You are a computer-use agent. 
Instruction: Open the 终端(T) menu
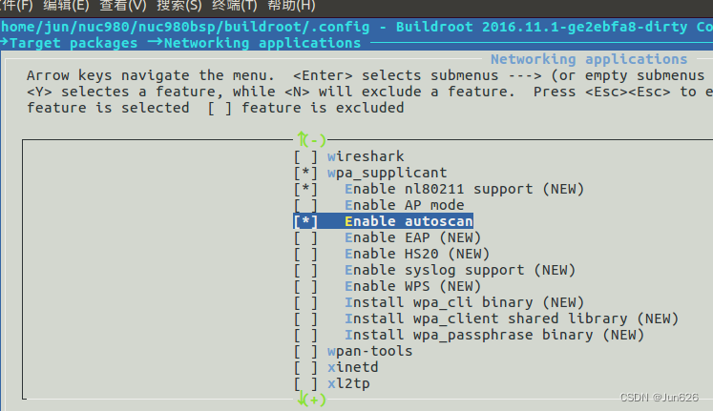tap(235, 6)
